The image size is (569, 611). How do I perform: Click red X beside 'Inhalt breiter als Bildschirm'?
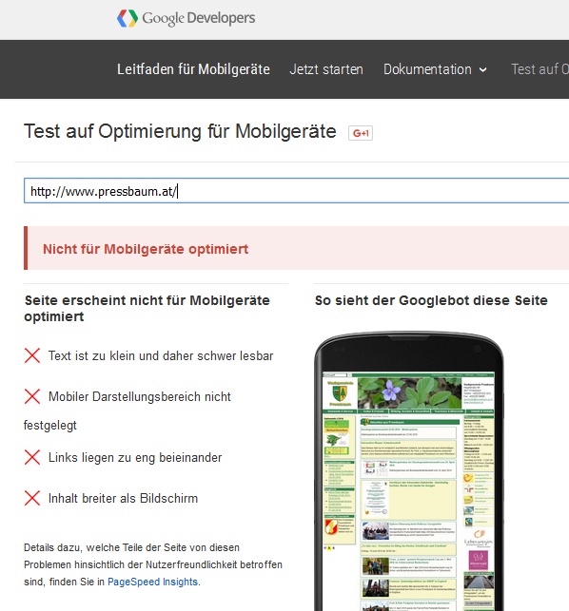tap(32, 498)
